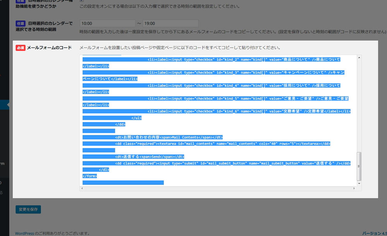
Task: Click the 変更を保存 save button
Action: coord(28,209)
